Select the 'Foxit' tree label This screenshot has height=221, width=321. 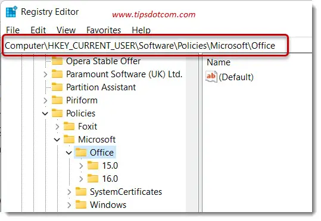(x=88, y=126)
